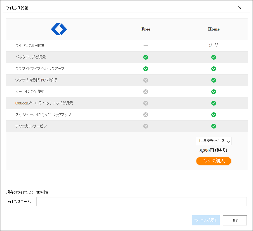Click Home column checkmark for クラウドドライブへバックアップ
The height and width of the screenshot is (231, 253).
214,69
